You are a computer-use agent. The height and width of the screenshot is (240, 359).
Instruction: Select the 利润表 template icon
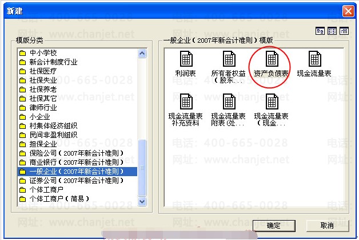click(186, 59)
